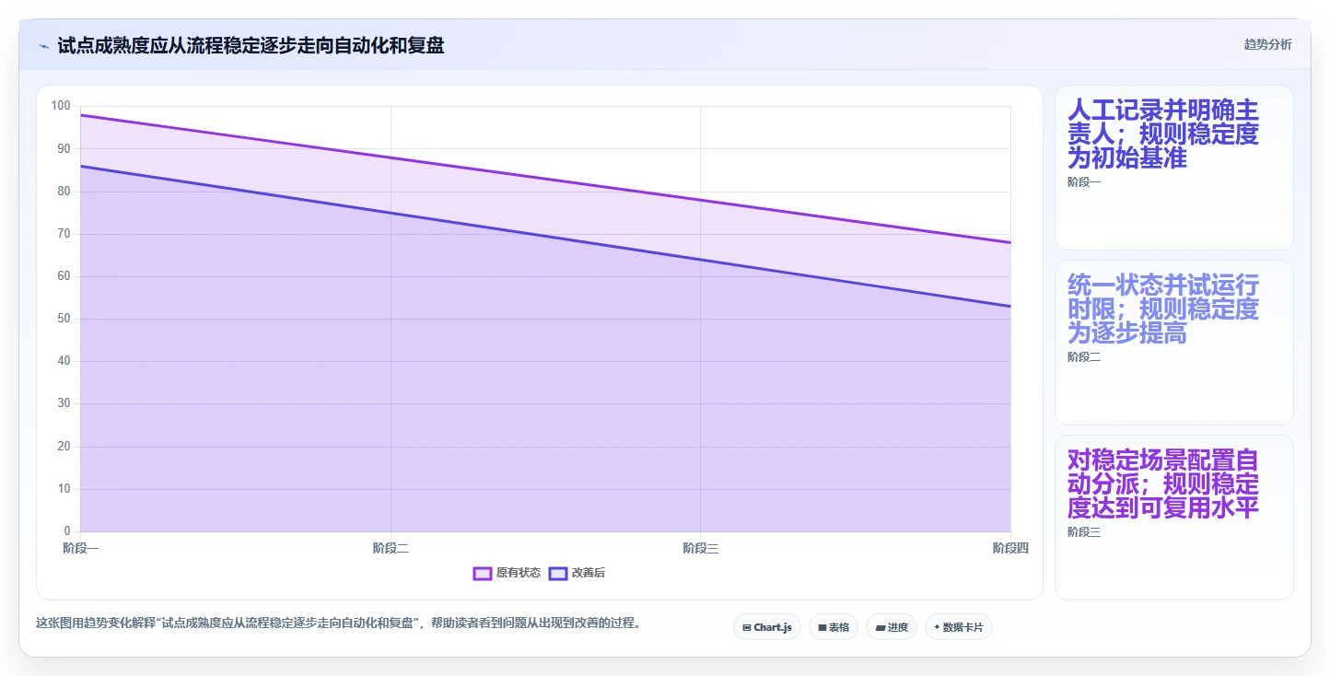Toggle the 改善后 legend color box
Image resolution: width=1330 pixels, height=676 pixels.
558,573
